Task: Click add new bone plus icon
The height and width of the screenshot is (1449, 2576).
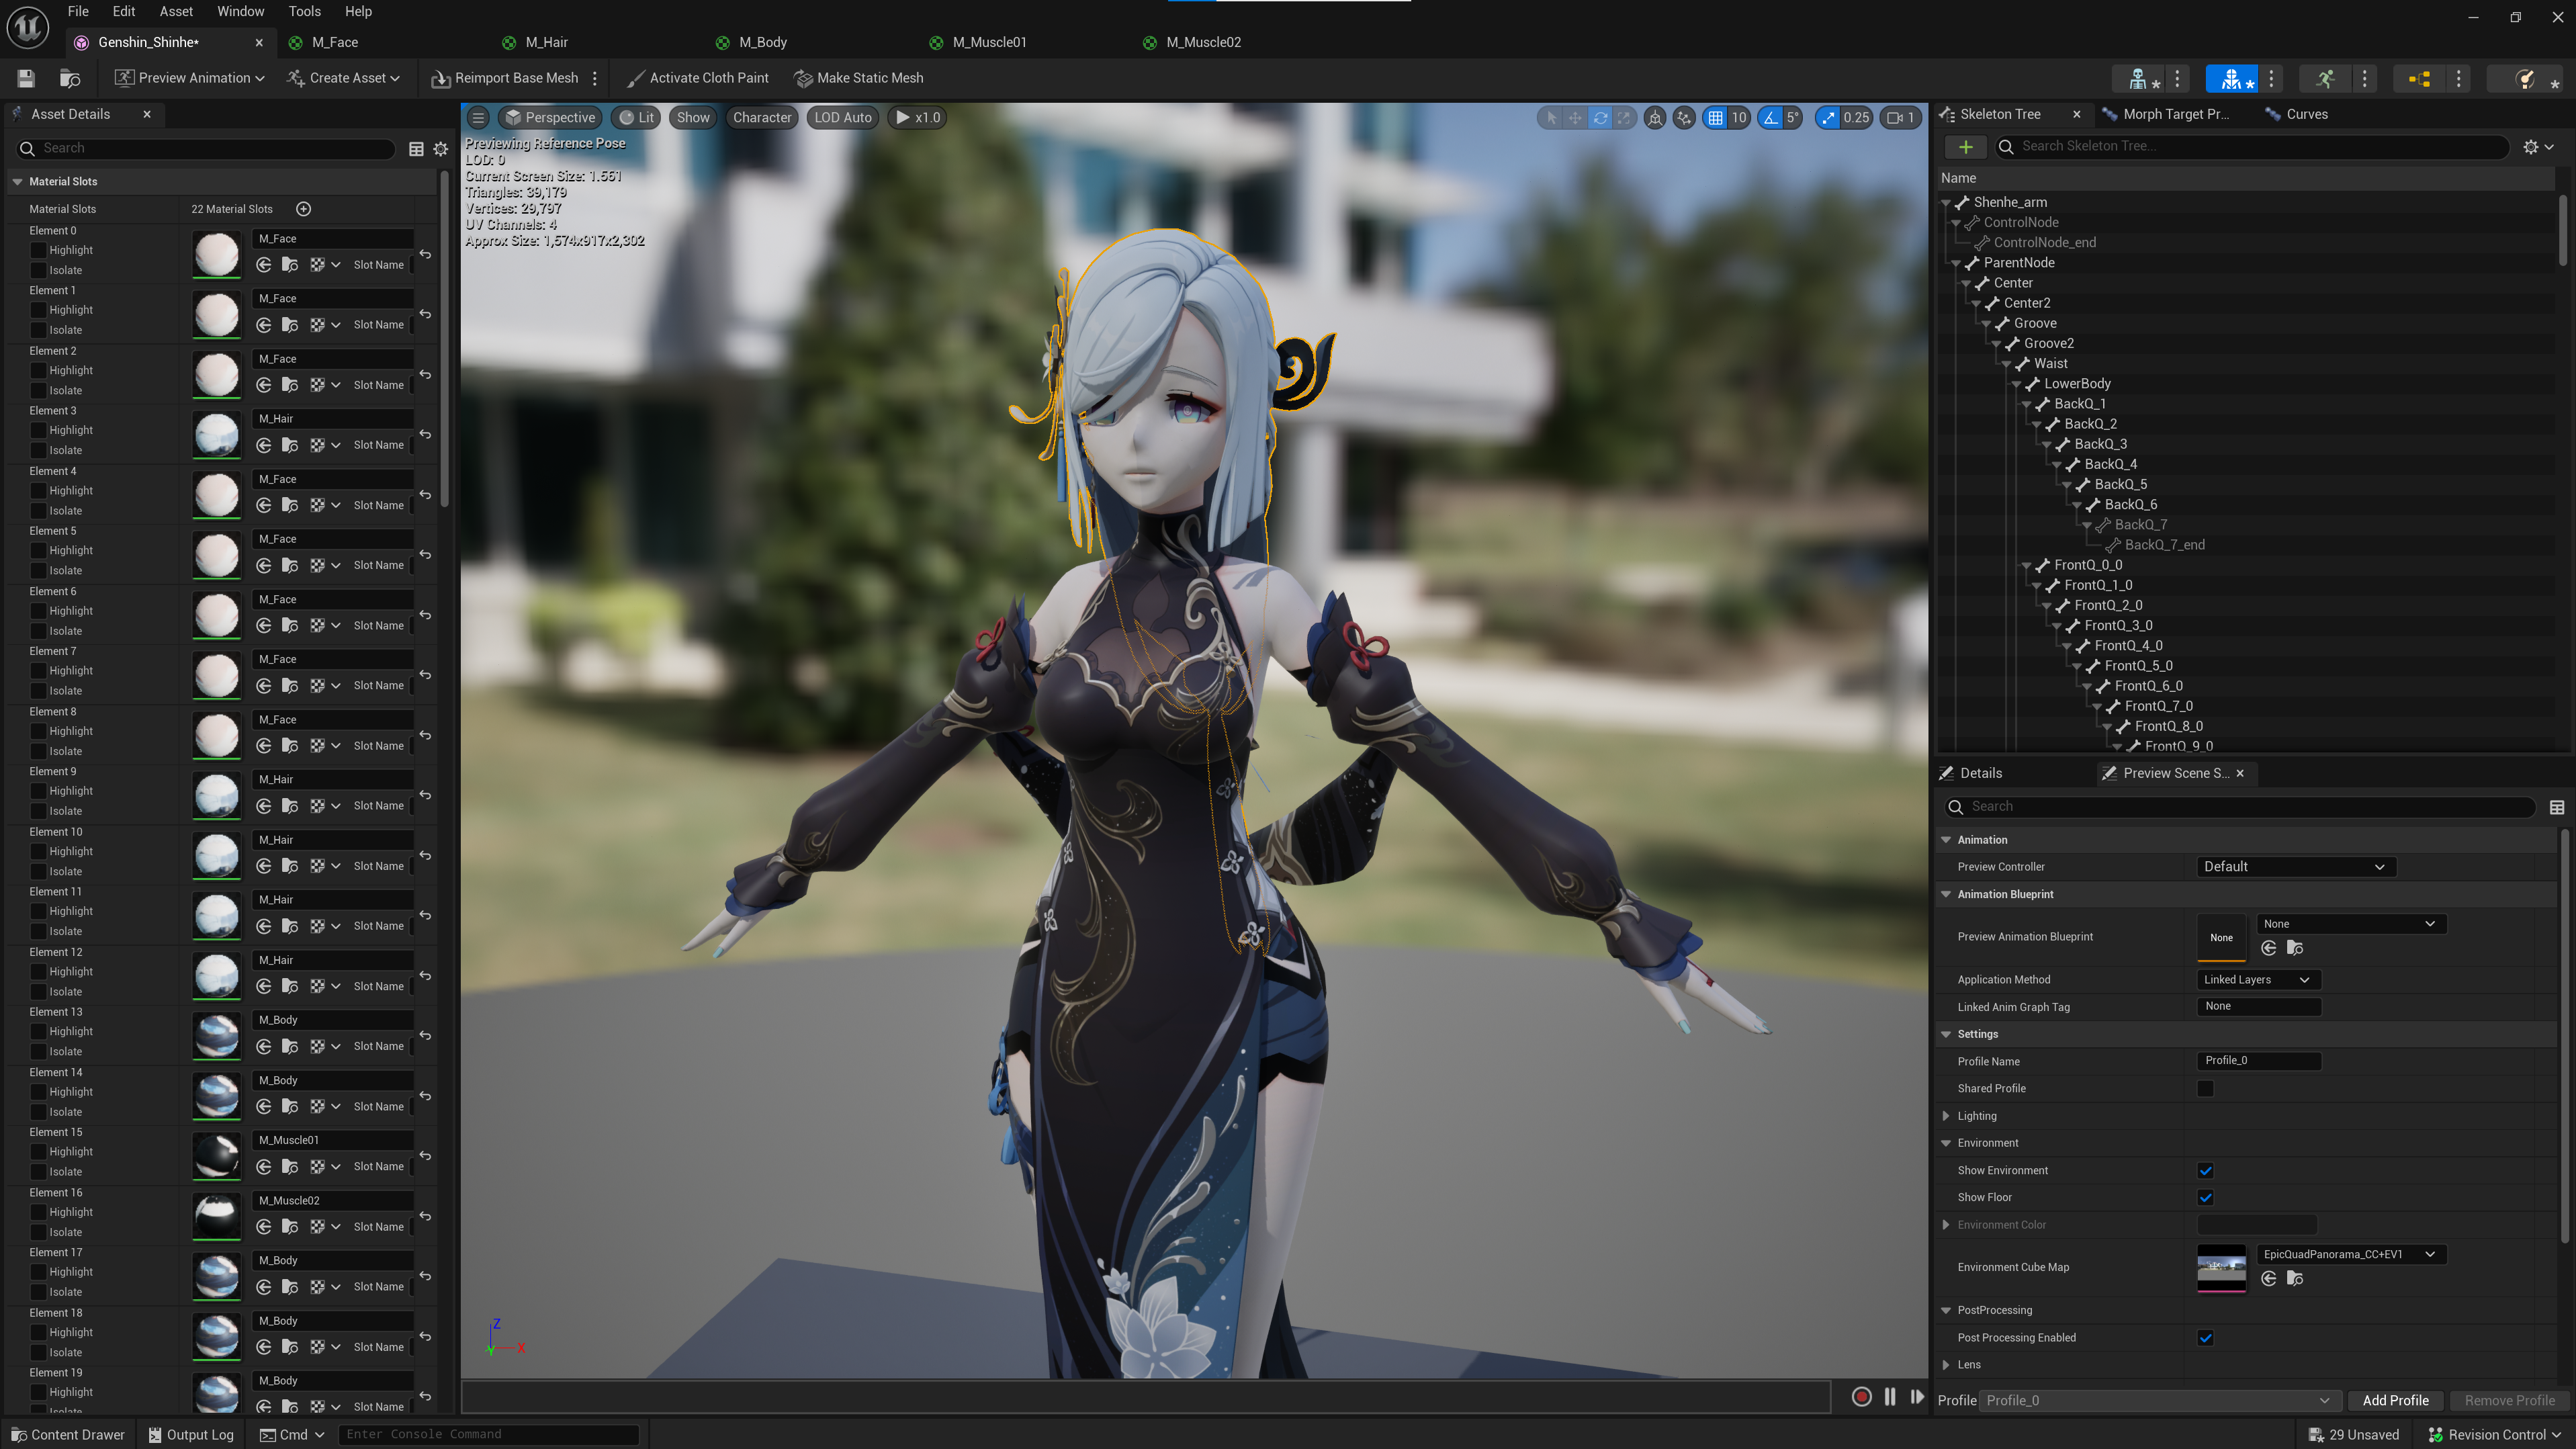Action: click(1965, 147)
